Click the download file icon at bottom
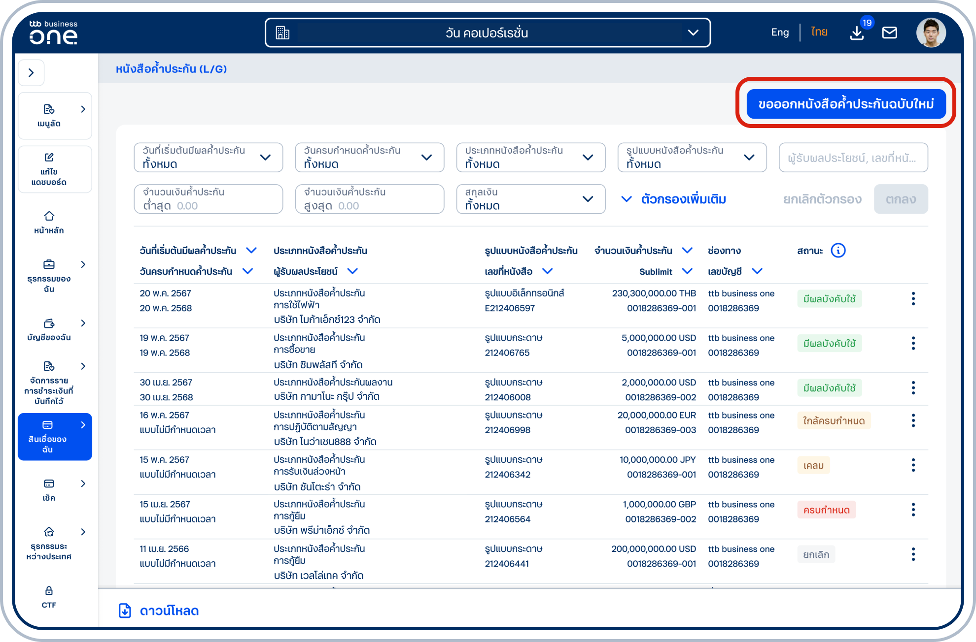The height and width of the screenshot is (642, 976). point(125,610)
